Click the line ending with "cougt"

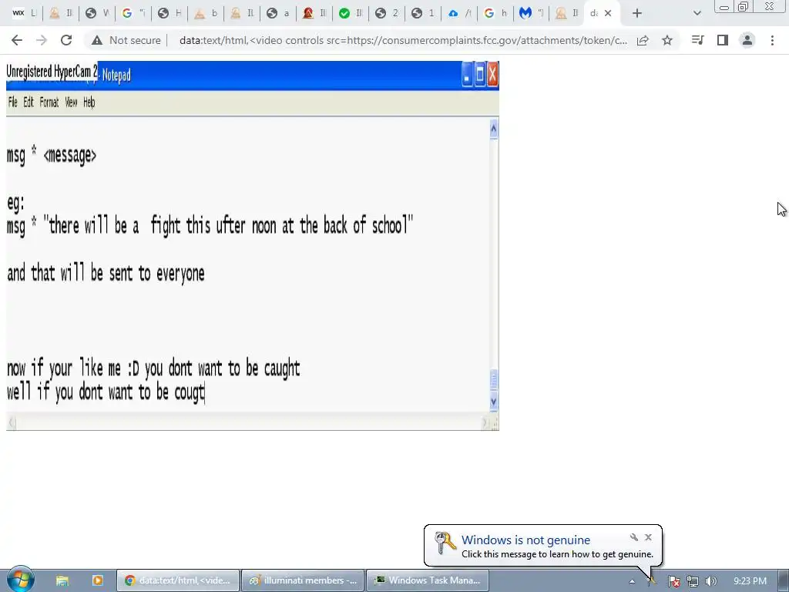click(106, 392)
